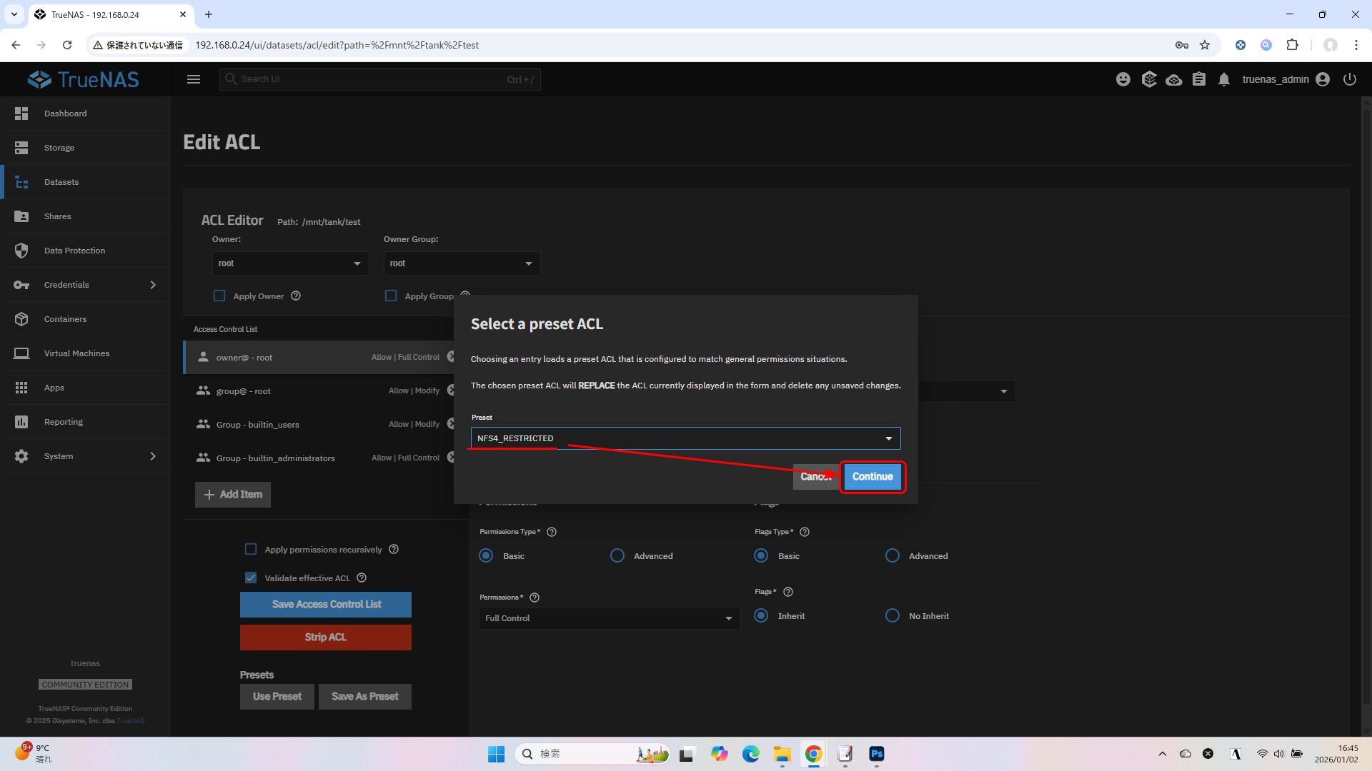Open Data Protection in sidebar
This screenshot has height=771, width=1372.
click(74, 251)
